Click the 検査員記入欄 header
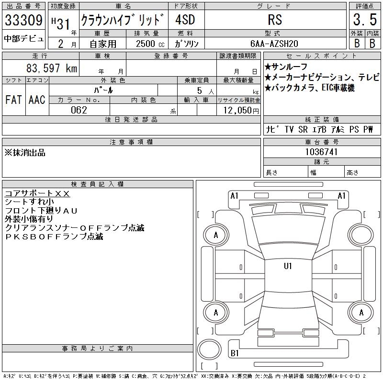 (97, 184)
